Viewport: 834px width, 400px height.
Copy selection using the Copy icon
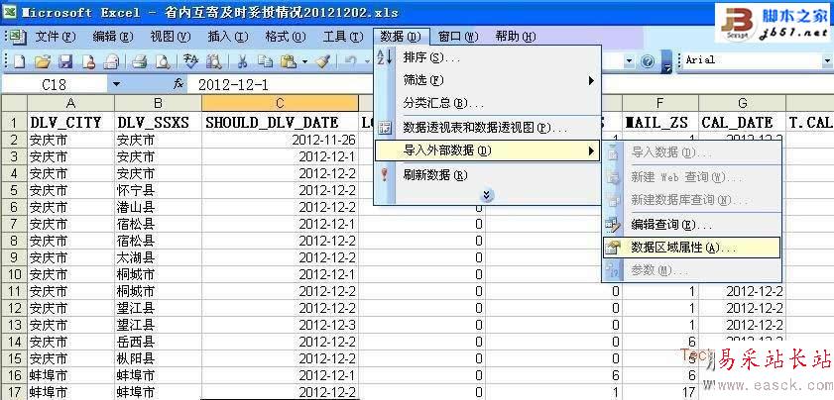pos(266,61)
